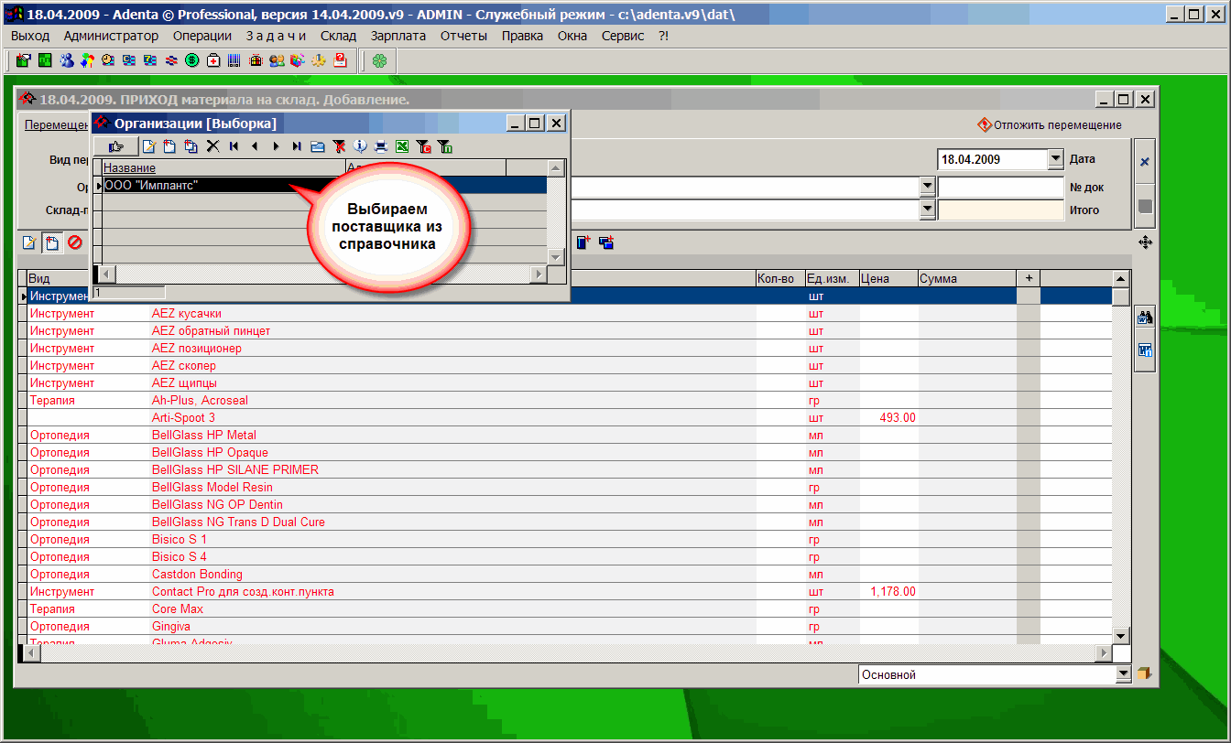Screen dimensions: 1231x743
Task: Open the Отчеты menu
Action: pos(463,36)
